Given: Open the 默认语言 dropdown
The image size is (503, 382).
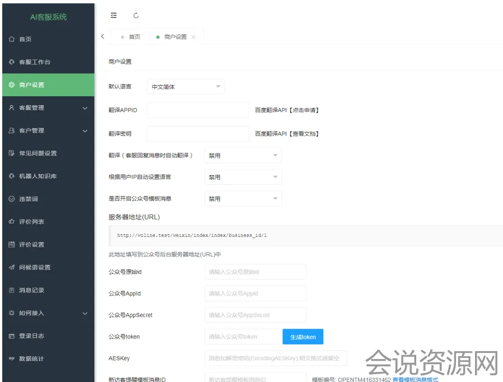Looking at the screenshot, I should 186,87.
